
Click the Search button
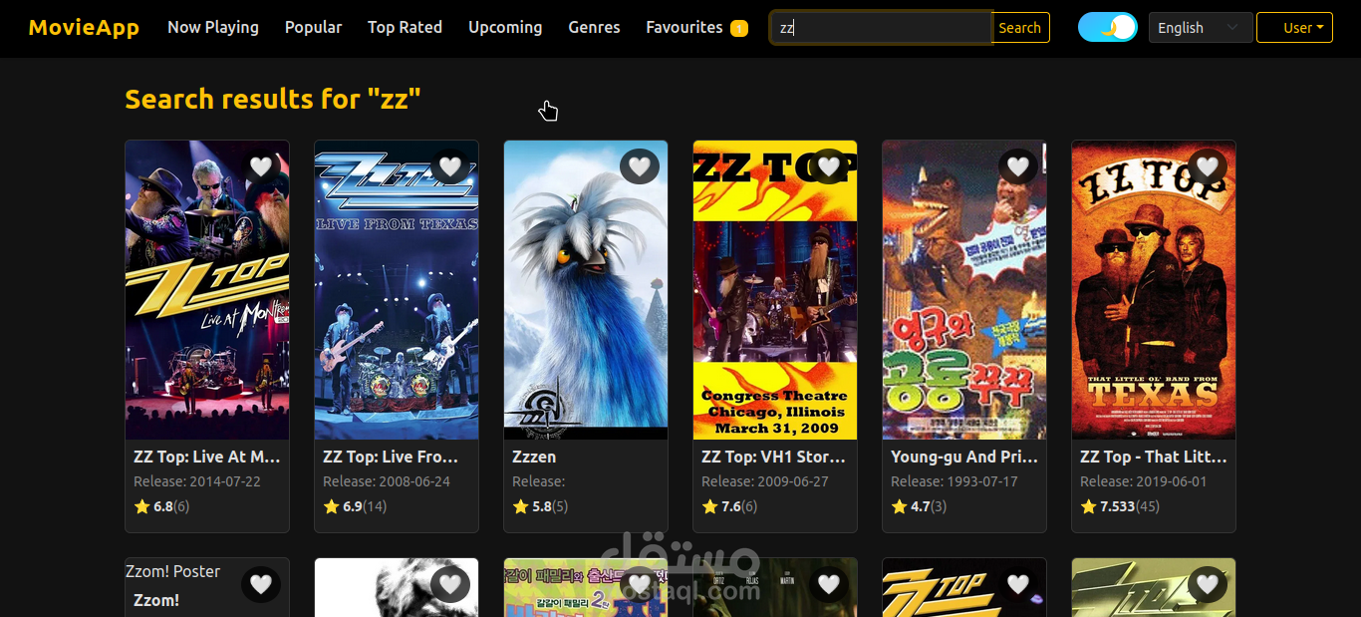click(x=1020, y=28)
